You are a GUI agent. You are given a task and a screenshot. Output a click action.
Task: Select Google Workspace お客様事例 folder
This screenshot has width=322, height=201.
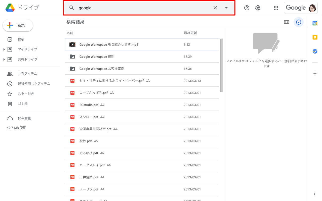tap(142, 69)
